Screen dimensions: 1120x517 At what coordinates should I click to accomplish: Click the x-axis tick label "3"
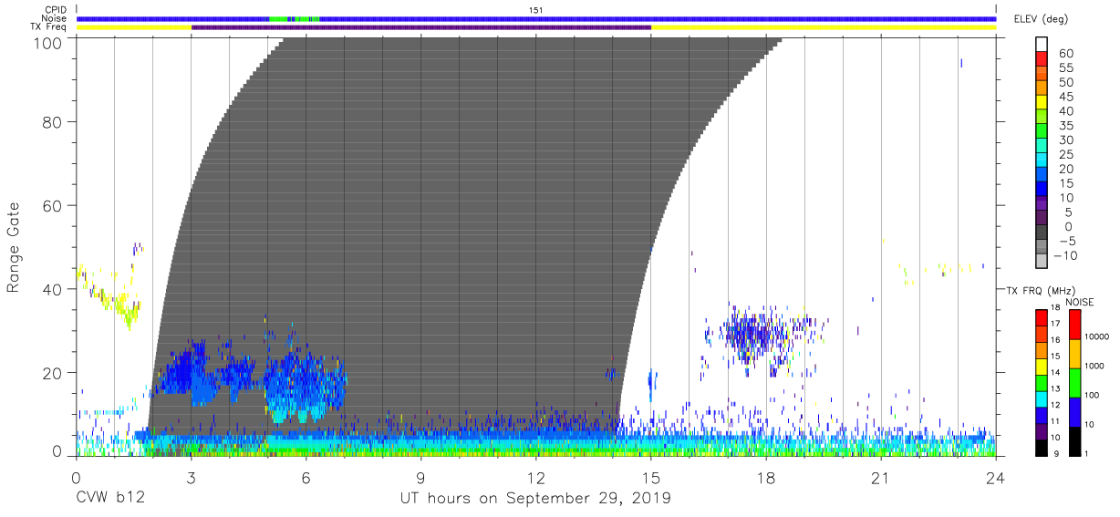tap(191, 477)
